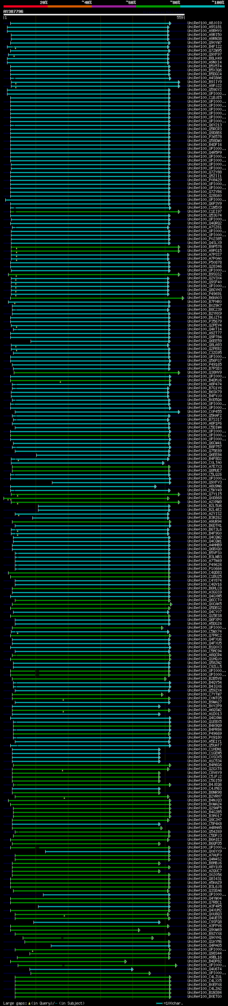This screenshot has width=228, height=1006.
Task: Click label UniRef100_Q5RCR3
Action: (204, 129)
